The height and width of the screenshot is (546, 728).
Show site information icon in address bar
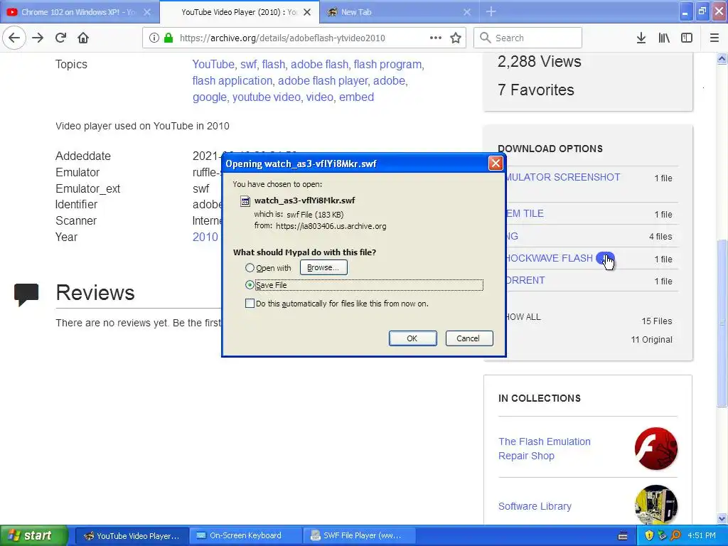point(154,38)
